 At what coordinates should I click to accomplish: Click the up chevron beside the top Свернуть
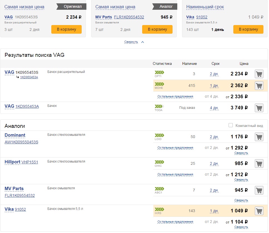click(142, 42)
